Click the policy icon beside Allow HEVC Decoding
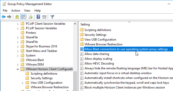Image resolution: width=173 pixels, height=91 pixels. pyautogui.click(x=82, y=64)
